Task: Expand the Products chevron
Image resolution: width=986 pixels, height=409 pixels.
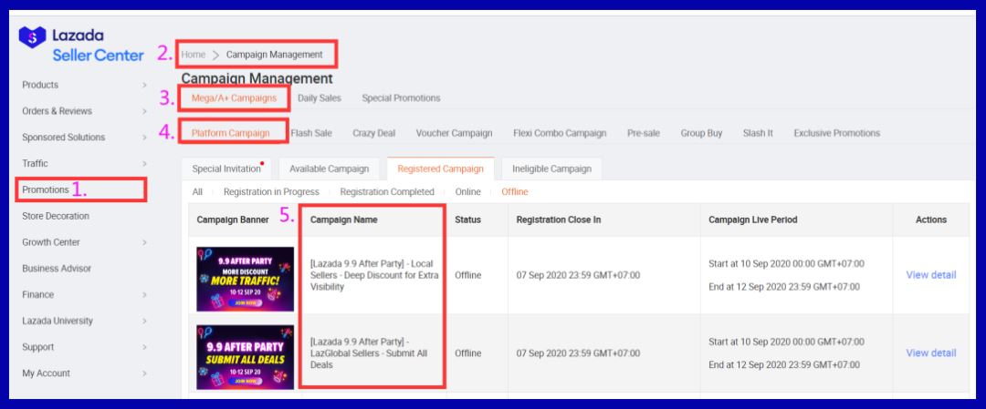Action: pyautogui.click(x=144, y=86)
